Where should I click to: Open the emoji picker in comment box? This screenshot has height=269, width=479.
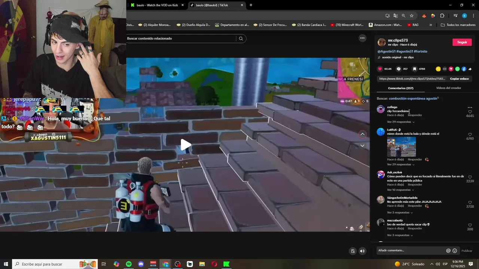(455, 251)
